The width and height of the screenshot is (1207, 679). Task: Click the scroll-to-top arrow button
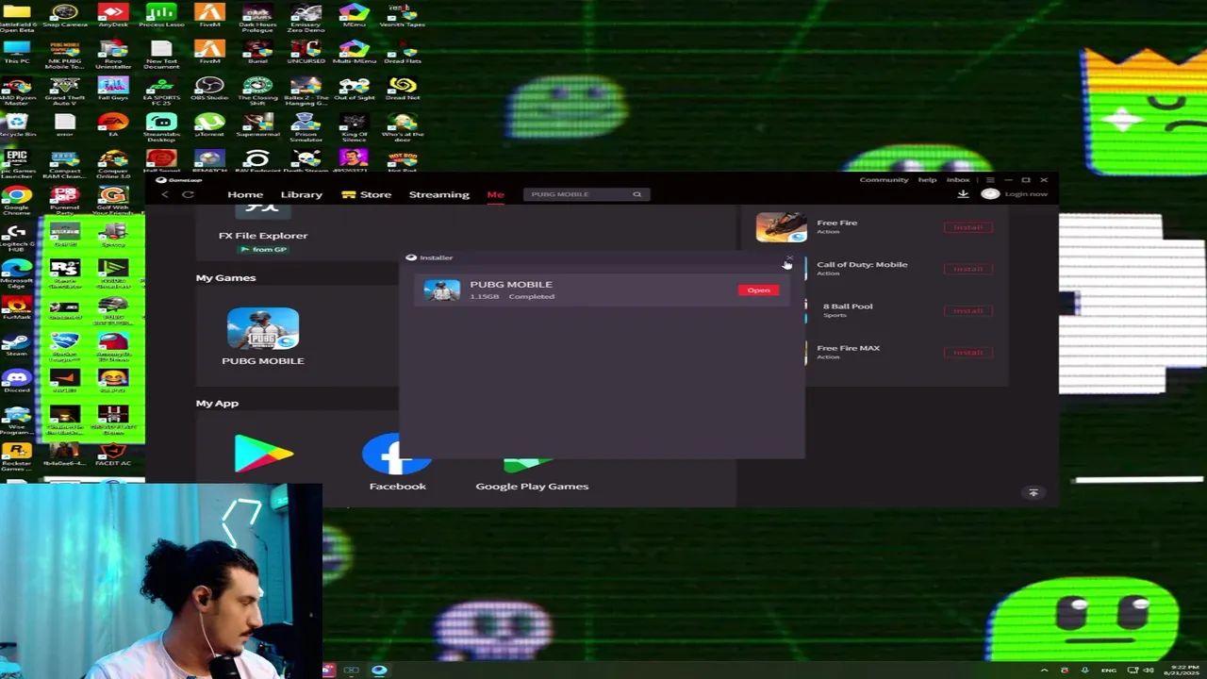pyautogui.click(x=1033, y=492)
